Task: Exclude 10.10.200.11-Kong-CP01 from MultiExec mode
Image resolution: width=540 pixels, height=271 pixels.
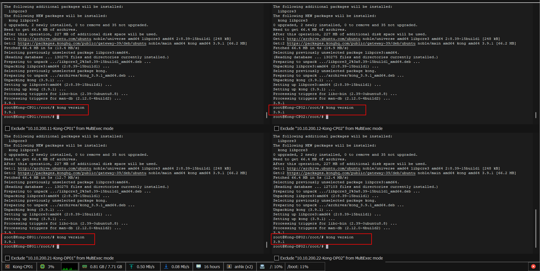Action: click(x=7, y=128)
